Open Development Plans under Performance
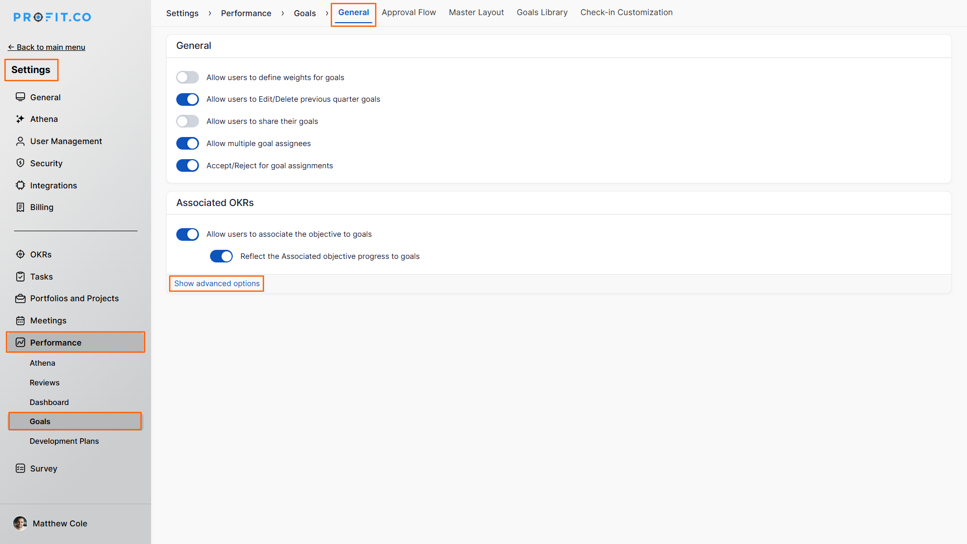This screenshot has width=967, height=544. 64,441
